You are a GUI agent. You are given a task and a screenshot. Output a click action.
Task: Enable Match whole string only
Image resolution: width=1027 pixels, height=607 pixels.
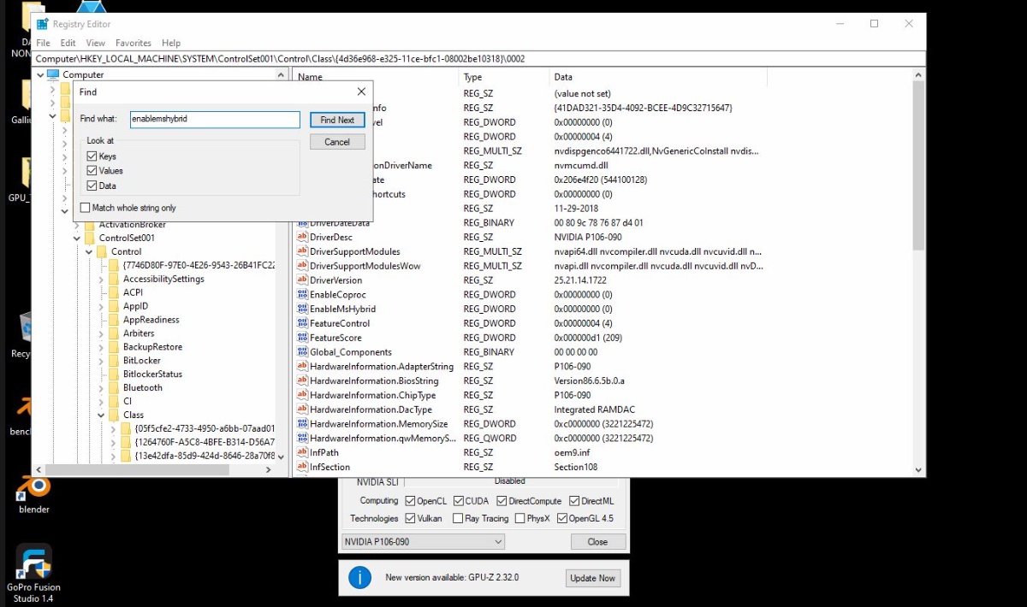click(x=85, y=208)
